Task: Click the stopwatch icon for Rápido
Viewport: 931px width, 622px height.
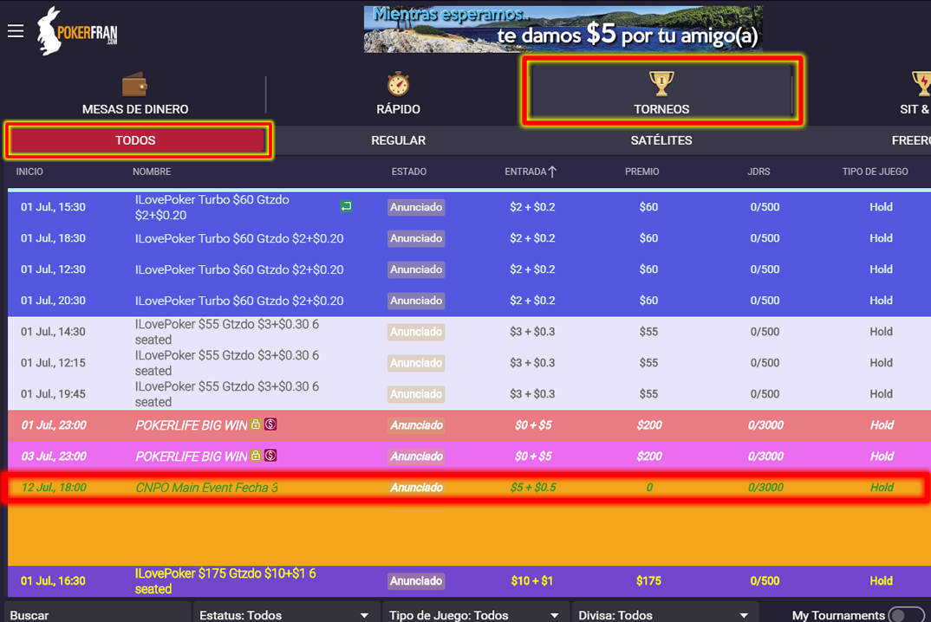Action: (398, 84)
